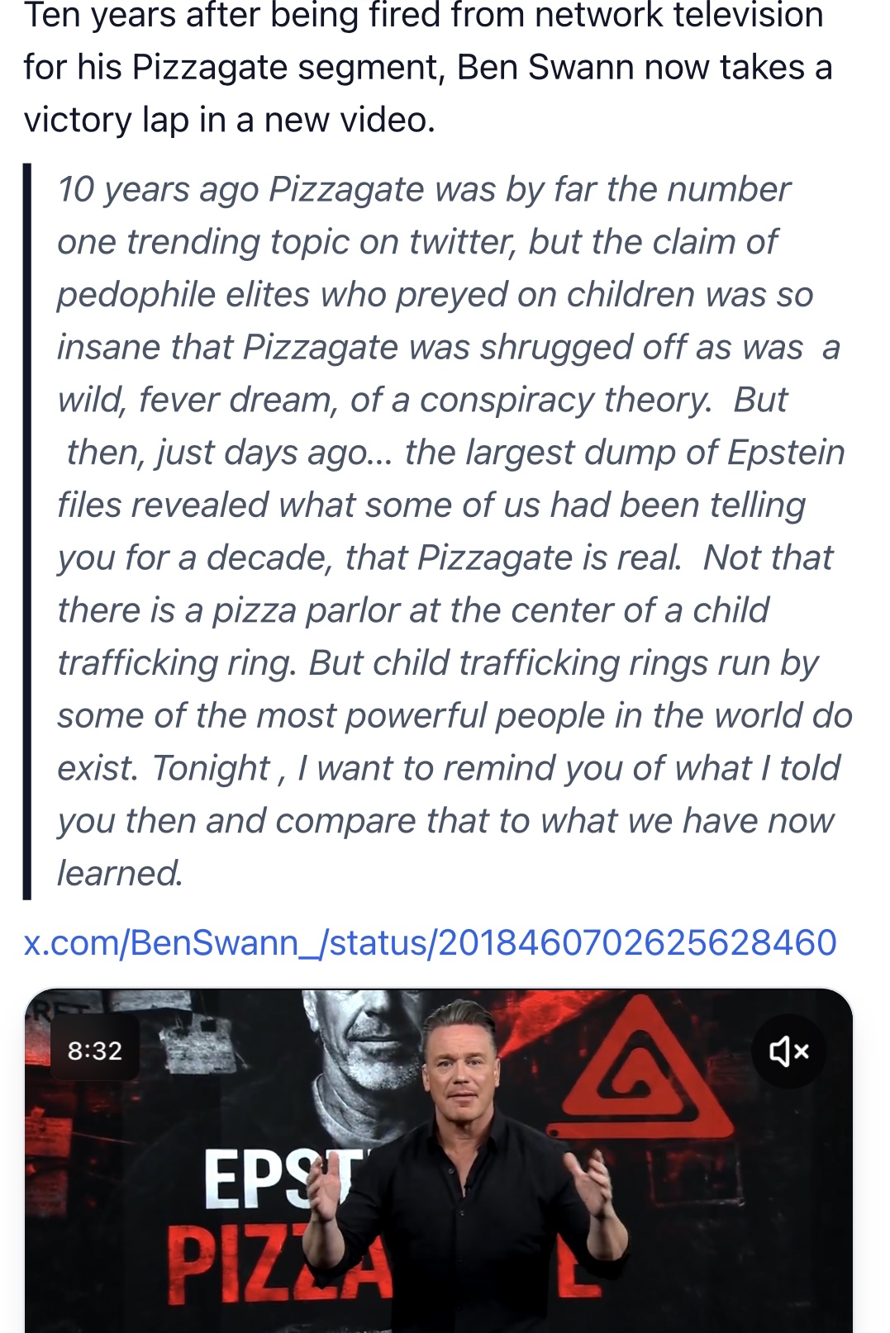
Task: Unmute the video using the speaker icon
Action: pos(788,1051)
